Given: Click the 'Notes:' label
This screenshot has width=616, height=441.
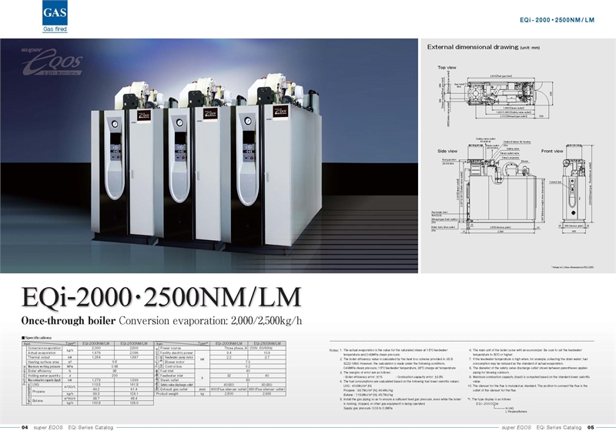Looking at the screenshot, I should (x=333, y=350).
